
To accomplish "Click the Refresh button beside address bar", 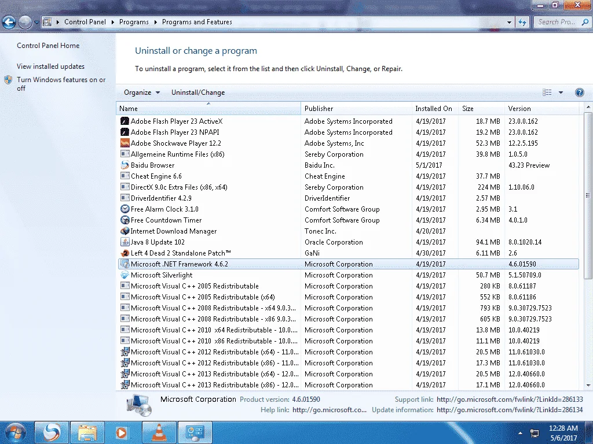I will pos(523,23).
